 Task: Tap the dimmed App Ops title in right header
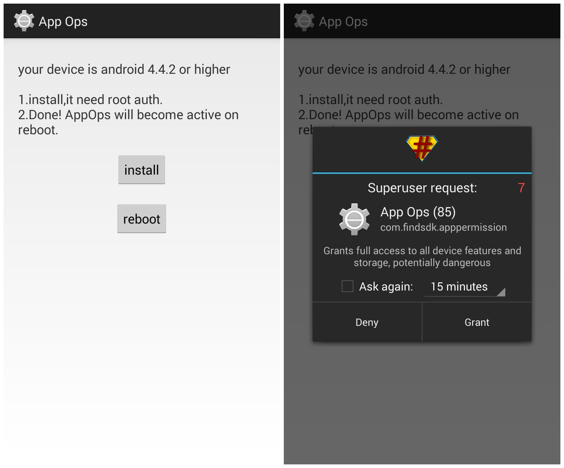pyautogui.click(x=343, y=22)
